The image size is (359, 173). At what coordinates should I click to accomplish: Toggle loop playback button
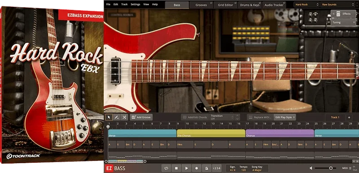click(x=166, y=168)
